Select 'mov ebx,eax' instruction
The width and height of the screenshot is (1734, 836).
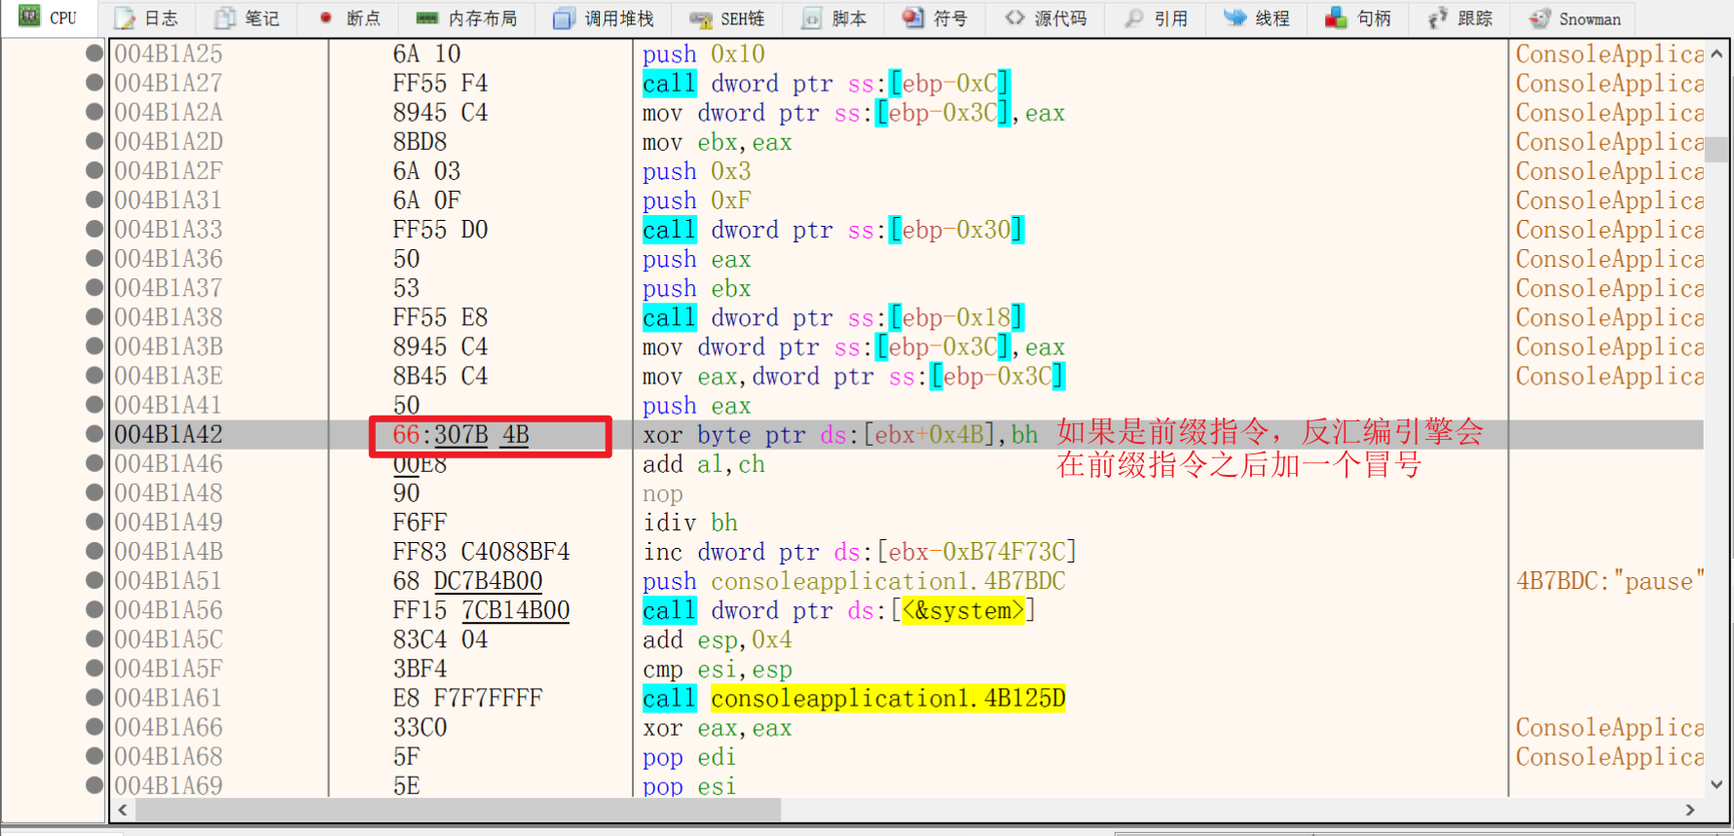coord(718,142)
